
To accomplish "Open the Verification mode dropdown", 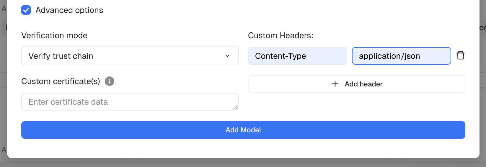I will (130, 56).
